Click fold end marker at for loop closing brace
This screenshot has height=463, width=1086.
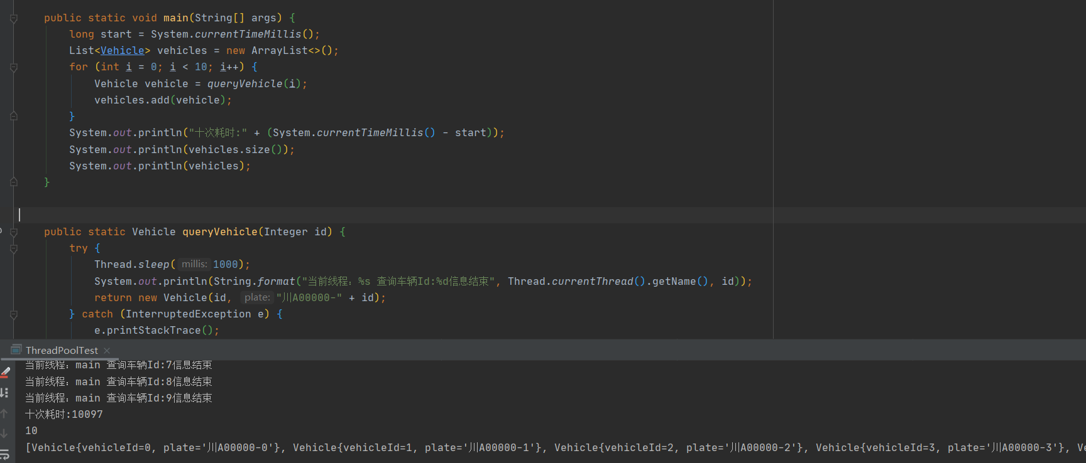tap(14, 116)
